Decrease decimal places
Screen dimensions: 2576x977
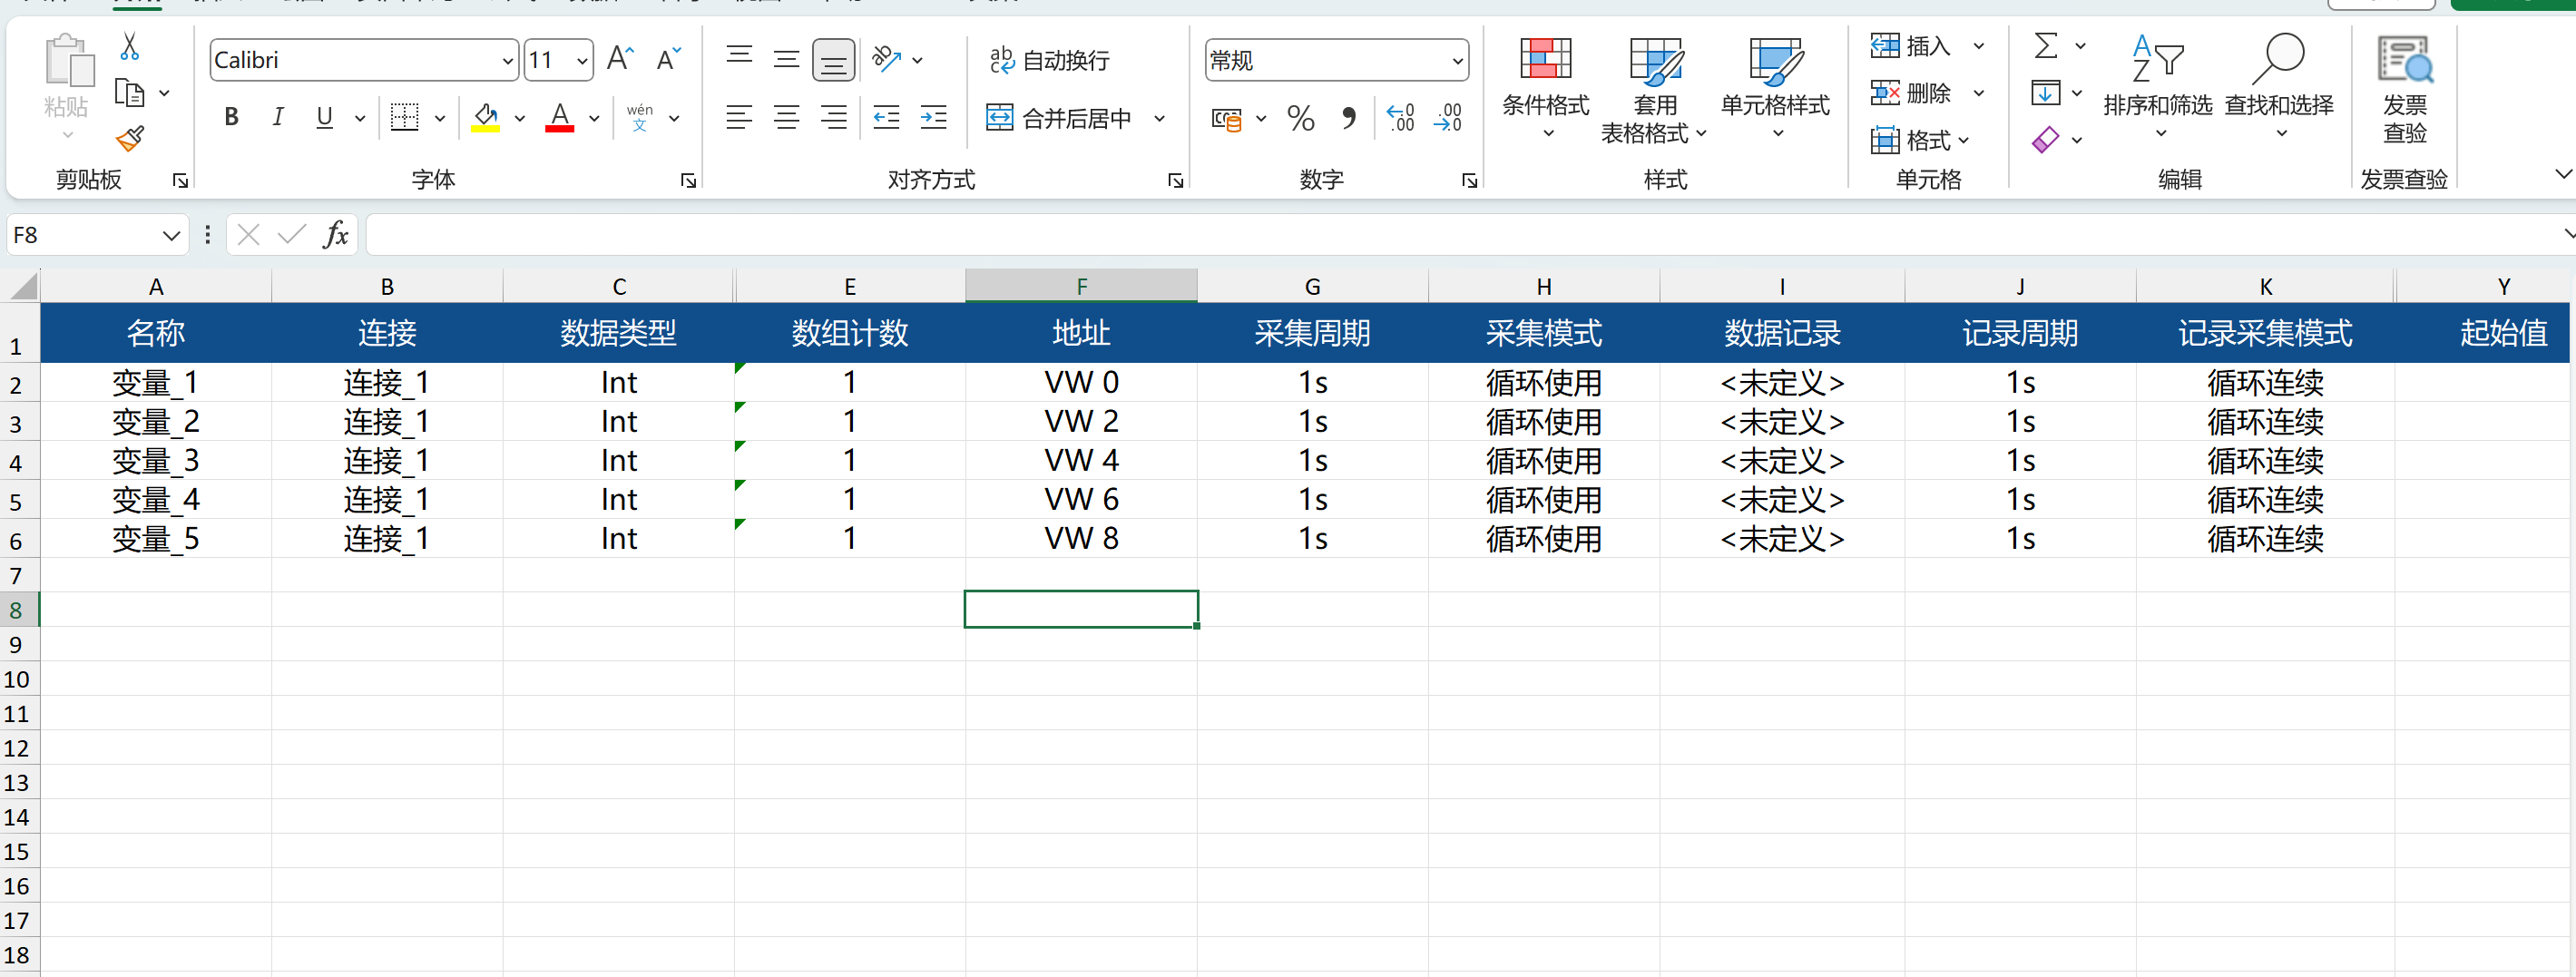[x=1447, y=118]
